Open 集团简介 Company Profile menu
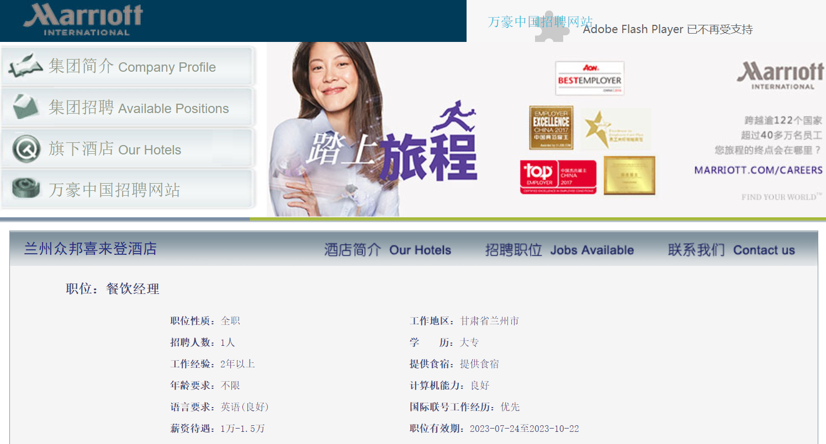 click(128, 66)
